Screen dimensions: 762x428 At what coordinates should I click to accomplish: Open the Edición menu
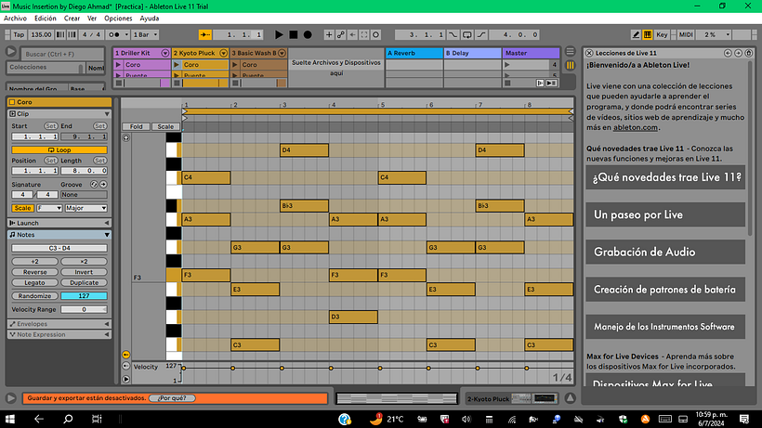point(46,19)
